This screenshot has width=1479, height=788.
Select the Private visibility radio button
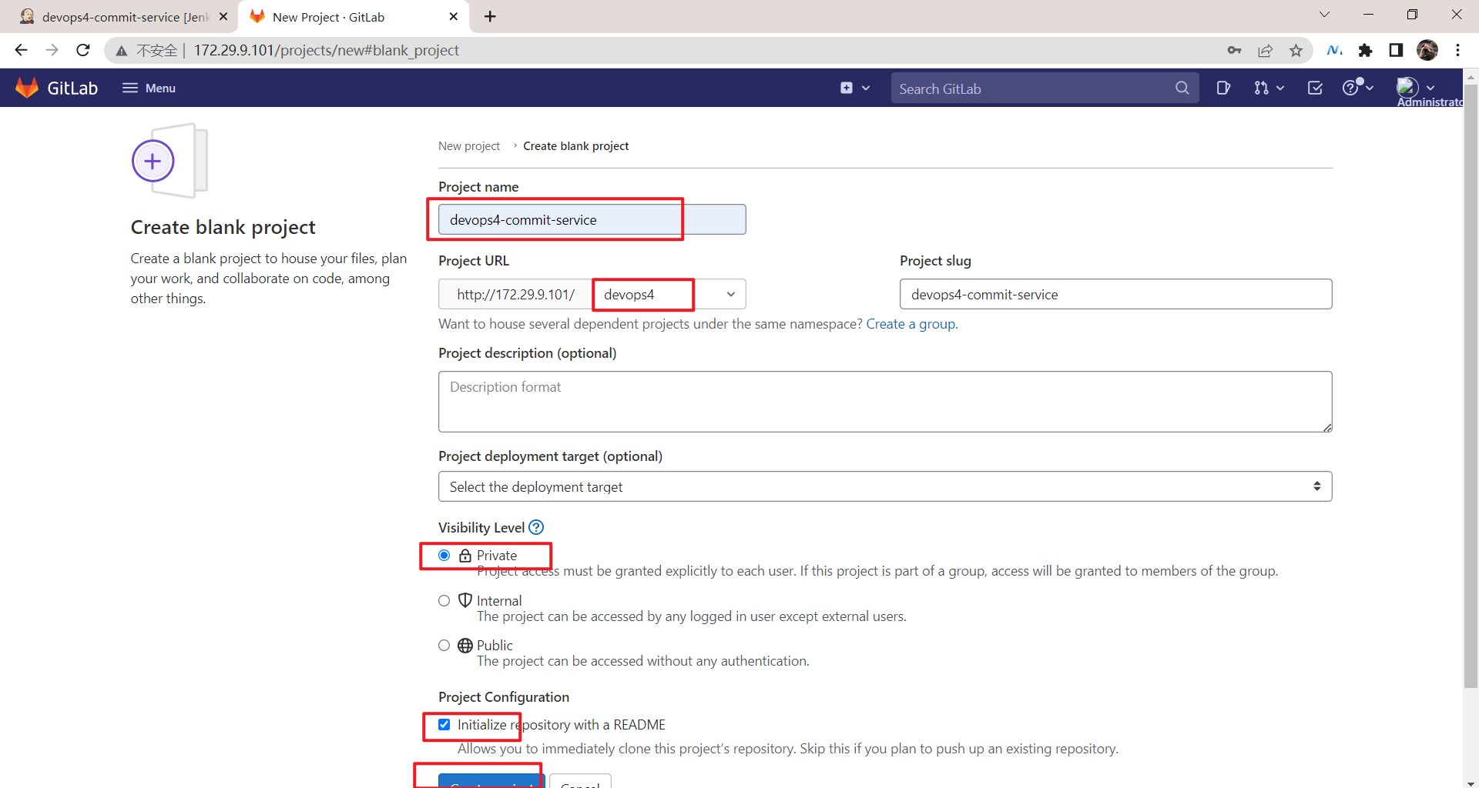click(444, 556)
